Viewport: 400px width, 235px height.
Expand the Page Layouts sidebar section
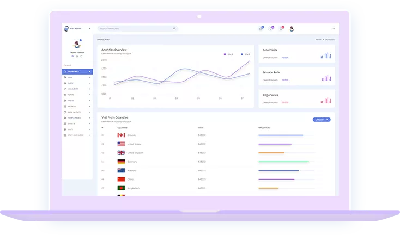76,112
